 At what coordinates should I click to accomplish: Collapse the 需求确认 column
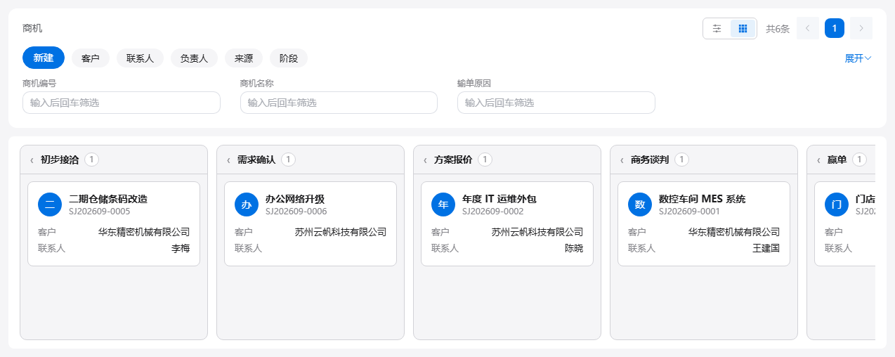(x=228, y=160)
